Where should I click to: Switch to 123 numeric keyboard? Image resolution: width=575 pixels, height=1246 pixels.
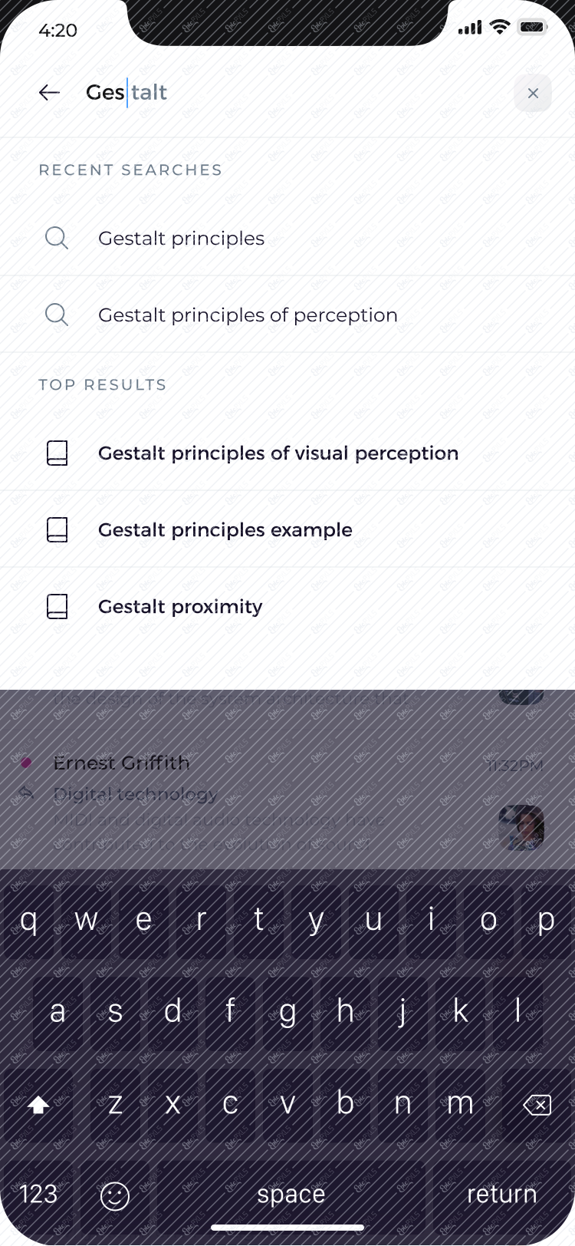tap(38, 1195)
